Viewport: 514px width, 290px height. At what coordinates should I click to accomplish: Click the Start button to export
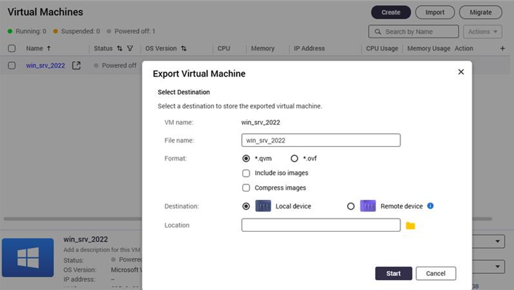[x=393, y=273]
